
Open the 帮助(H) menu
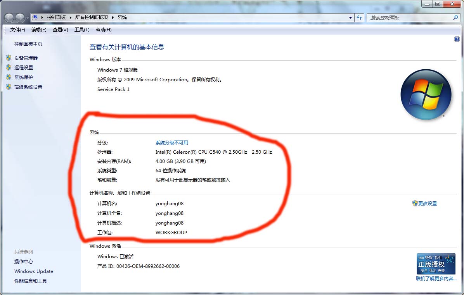(x=104, y=29)
